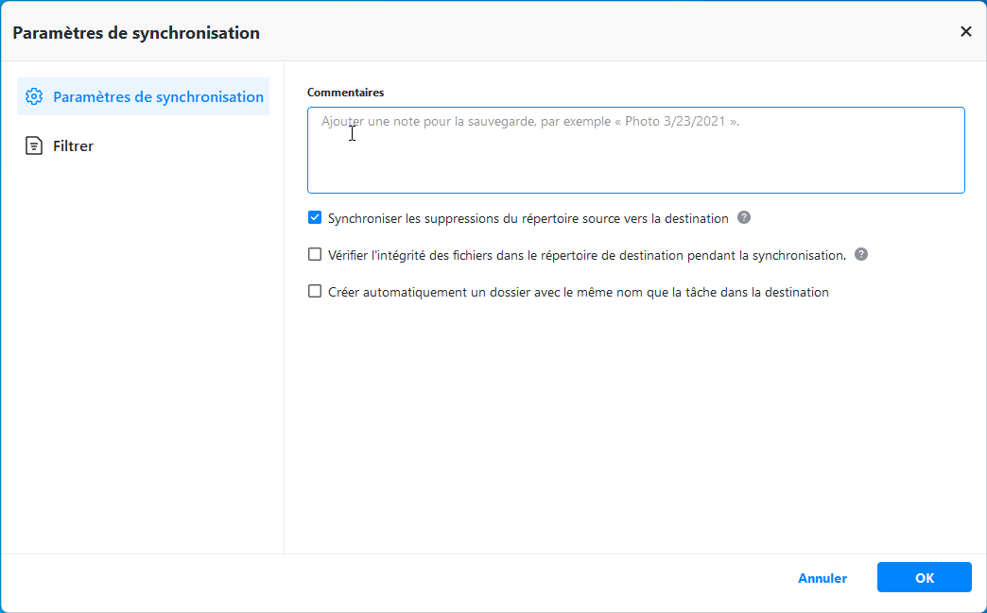Image resolution: width=987 pixels, height=613 pixels.
Task: Open the Paramètres de synchronisation sidebar tab
Action: click(143, 97)
